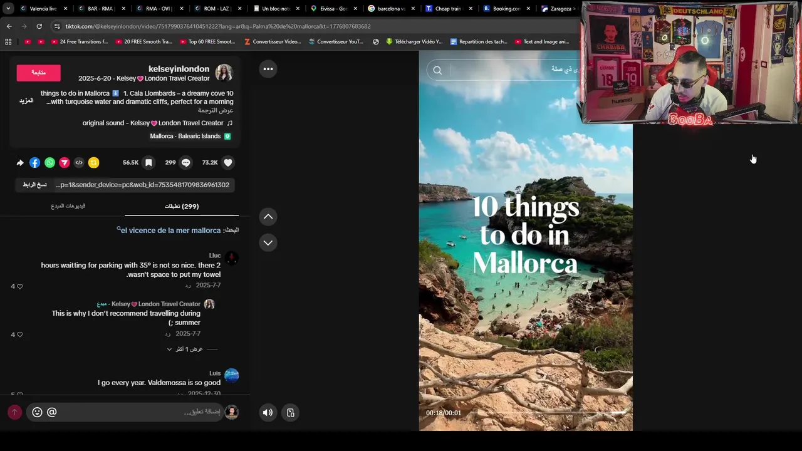Save video with the bookmark icon
The image size is (802, 451).
pyautogui.click(x=148, y=163)
